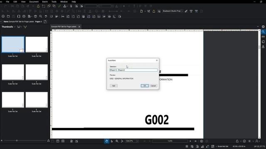Viewport: 266px width, 149px height.
Task: Click the print icon
Action: click(24, 17)
